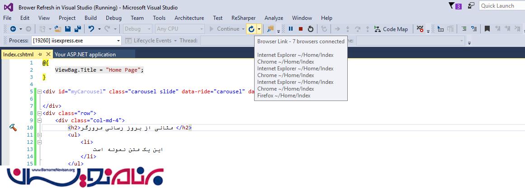525x188 pixels.
Task: Click the Continue button
Action: tap(224, 29)
